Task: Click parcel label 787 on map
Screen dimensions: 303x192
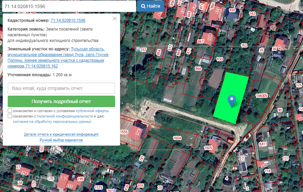Action: point(110,190)
